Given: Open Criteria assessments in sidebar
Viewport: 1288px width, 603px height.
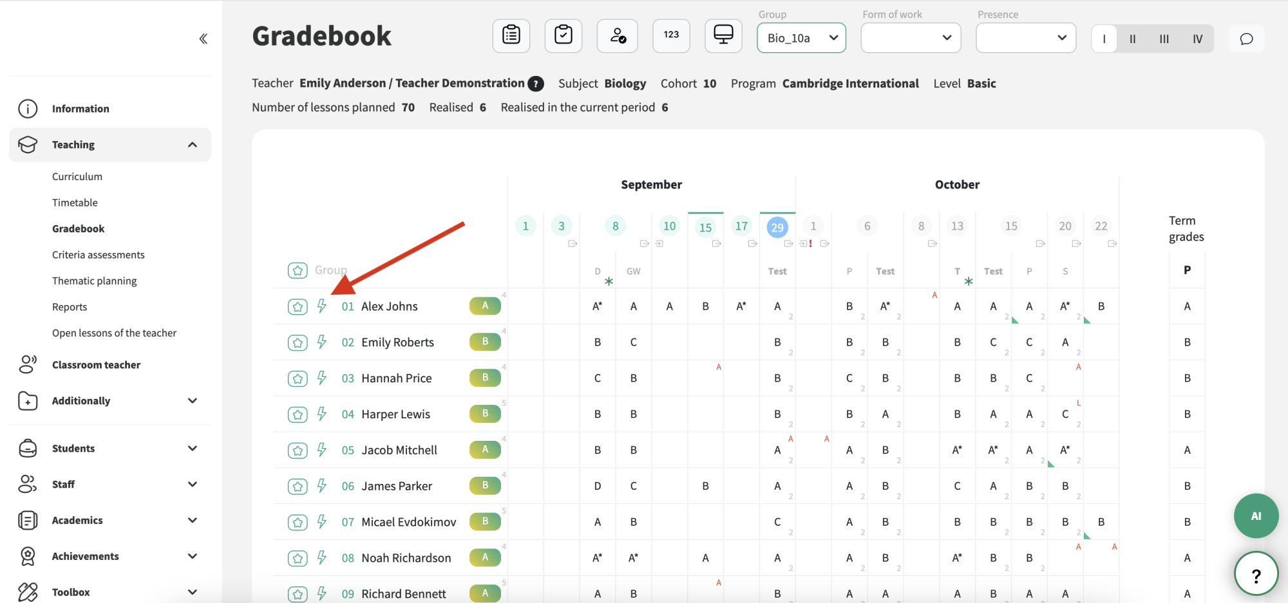Looking at the screenshot, I should pyautogui.click(x=99, y=255).
